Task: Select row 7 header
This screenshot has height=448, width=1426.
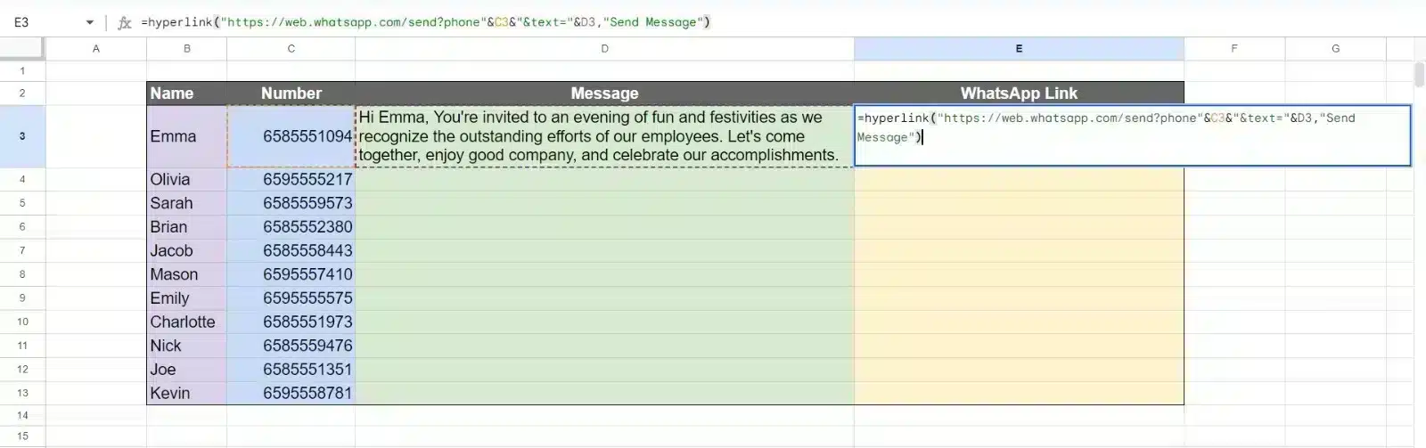Action: click(x=22, y=250)
